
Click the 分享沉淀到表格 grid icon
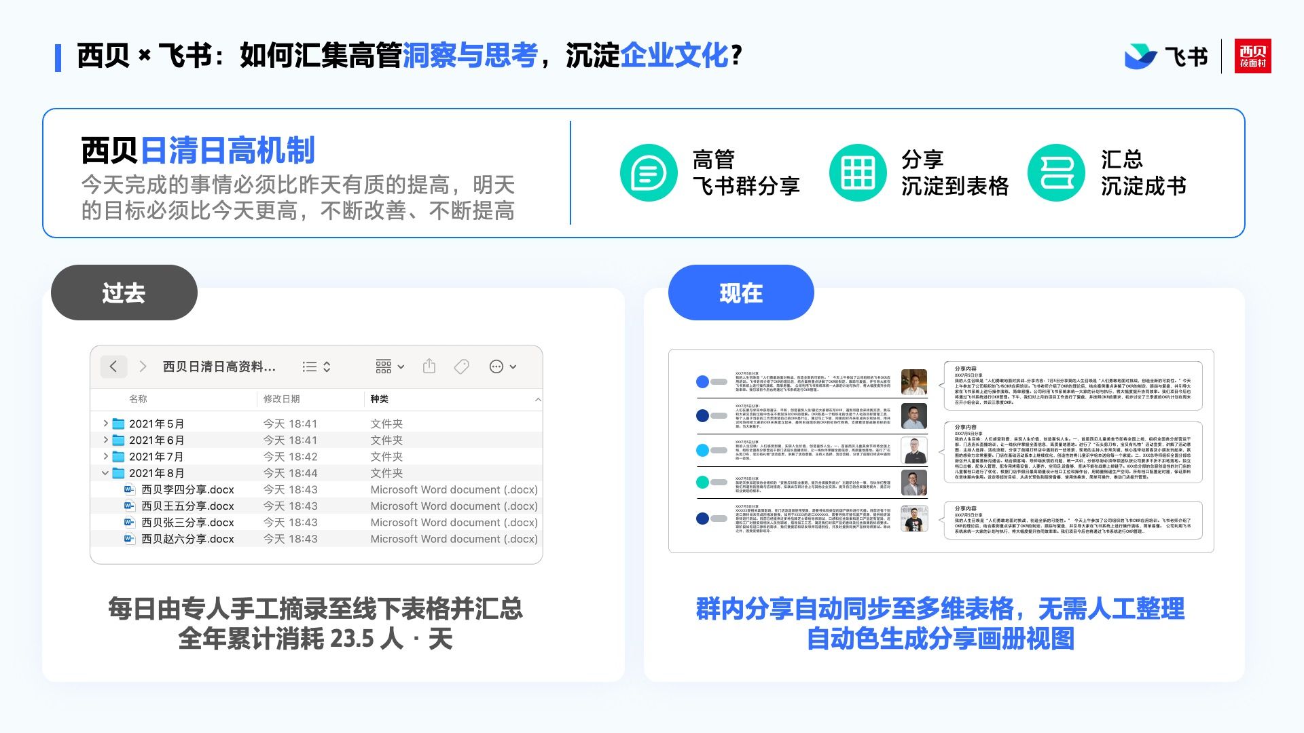pyautogui.click(x=858, y=173)
